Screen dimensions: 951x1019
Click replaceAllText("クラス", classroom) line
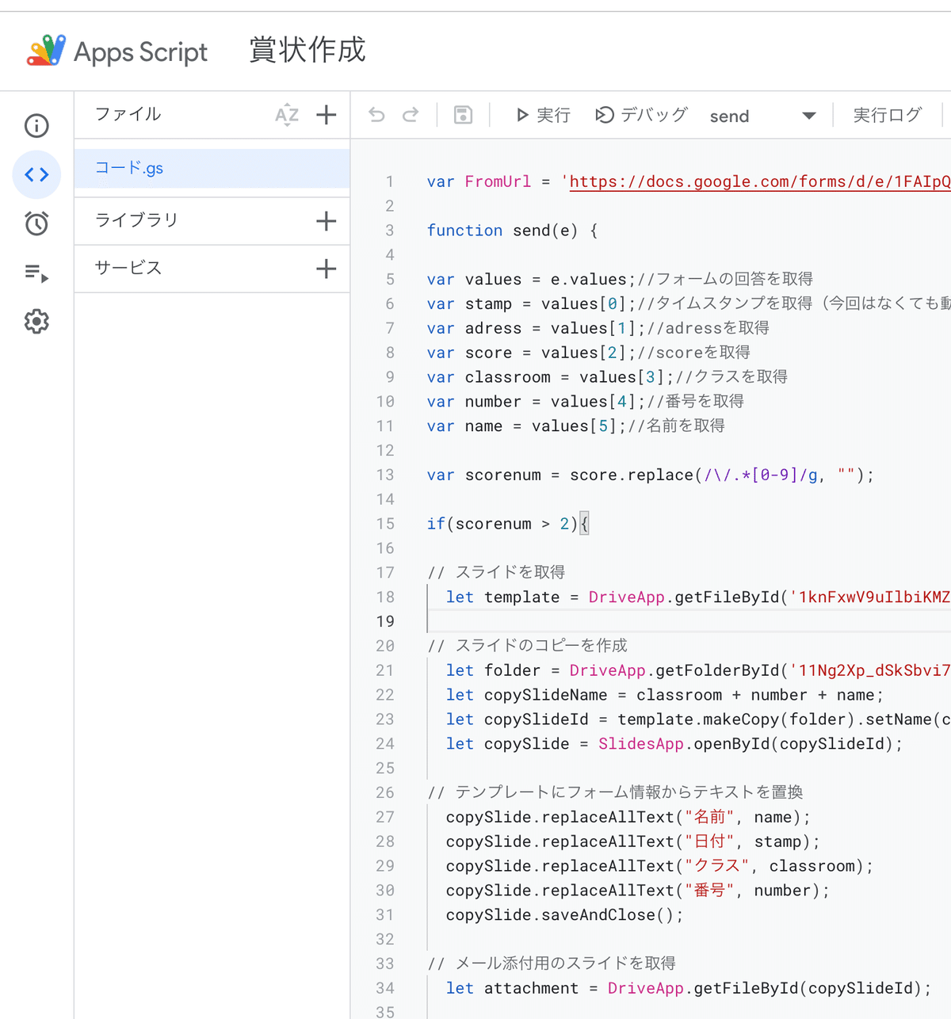coord(659,867)
